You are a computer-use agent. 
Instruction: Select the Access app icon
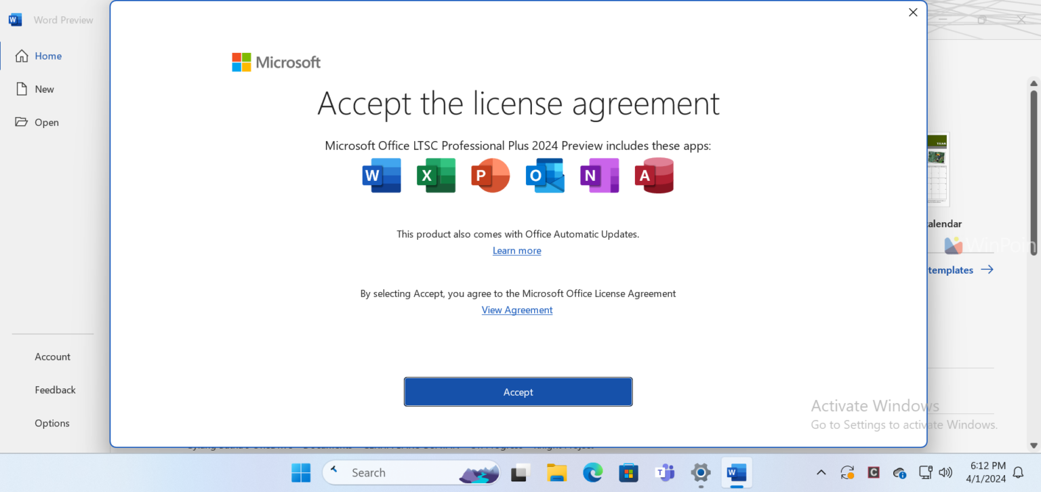[x=653, y=175]
